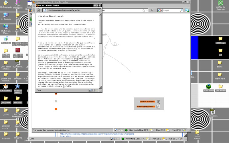
Task: Click the archivo de recorridos link
Action: [x=145, y=107]
